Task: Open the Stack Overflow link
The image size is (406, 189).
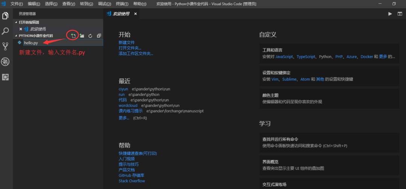Action: pyautogui.click(x=132, y=181)
